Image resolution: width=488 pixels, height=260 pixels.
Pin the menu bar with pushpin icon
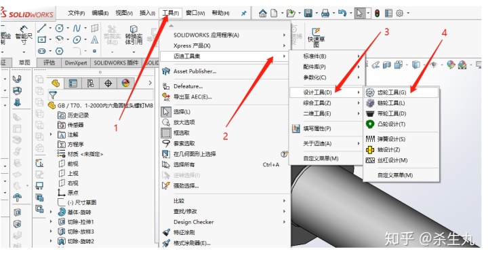[244, 13]
